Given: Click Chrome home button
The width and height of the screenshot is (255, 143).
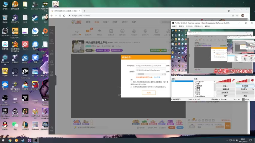Looking at the screenshot, I should pos(64,16).
